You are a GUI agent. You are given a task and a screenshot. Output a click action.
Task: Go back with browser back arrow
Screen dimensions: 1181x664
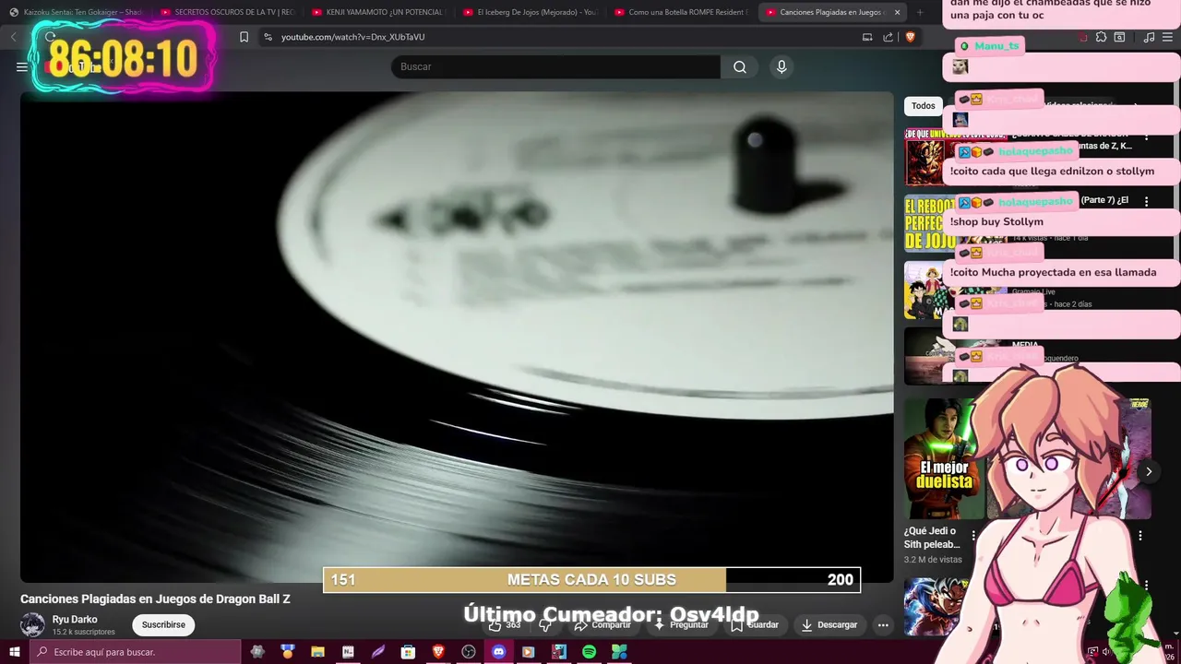click(x=13, y=37)
